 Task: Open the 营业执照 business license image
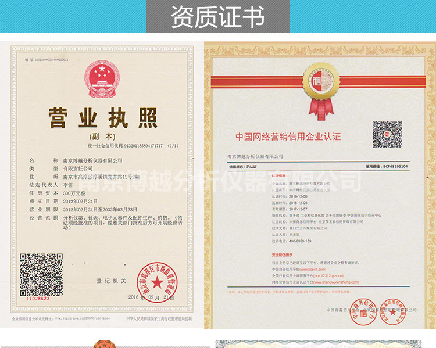[x=102, y=185]
